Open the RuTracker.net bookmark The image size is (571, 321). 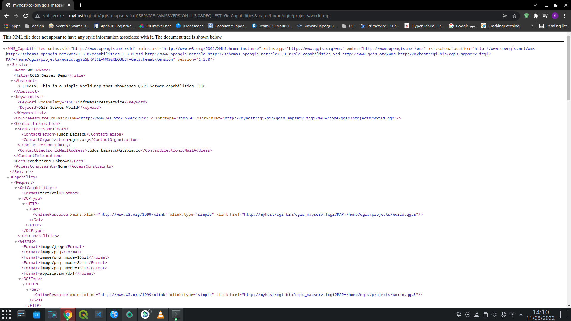(155, 26)
